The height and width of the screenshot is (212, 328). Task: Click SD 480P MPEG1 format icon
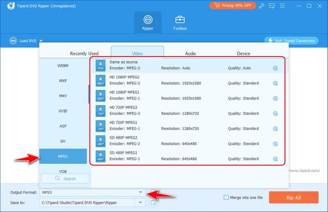100,156
